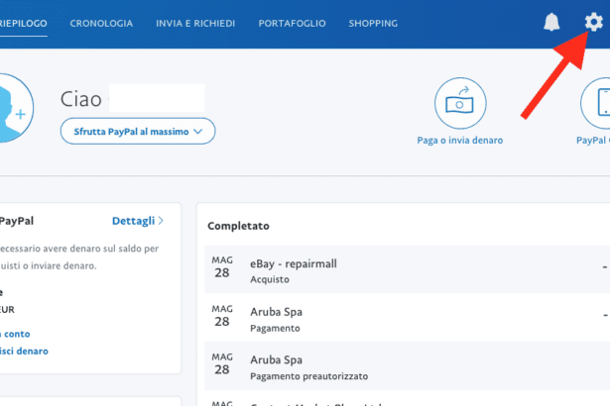Screen dimensions: 610x406
Task: Click the Ciao greeting text
Action: click(x=81, y=99)
